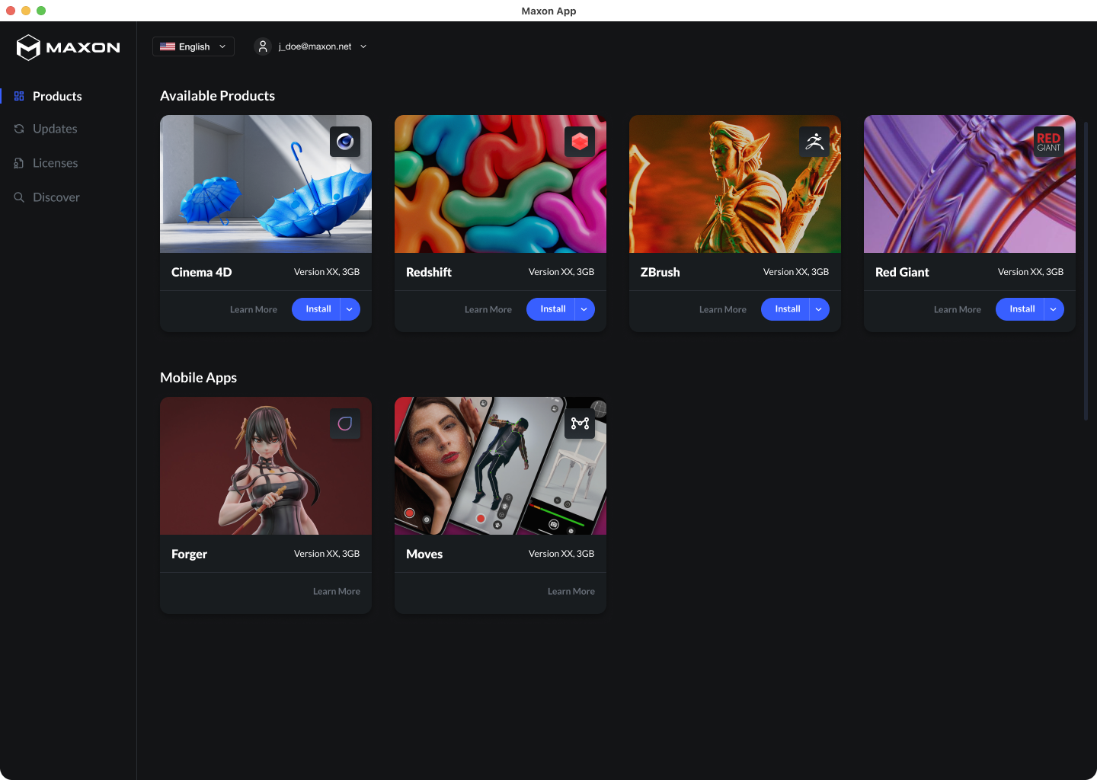The image size is (1097, 780).
Task: Learn More about Redshift
Action: pyautogui.click(x=488, y=310)
